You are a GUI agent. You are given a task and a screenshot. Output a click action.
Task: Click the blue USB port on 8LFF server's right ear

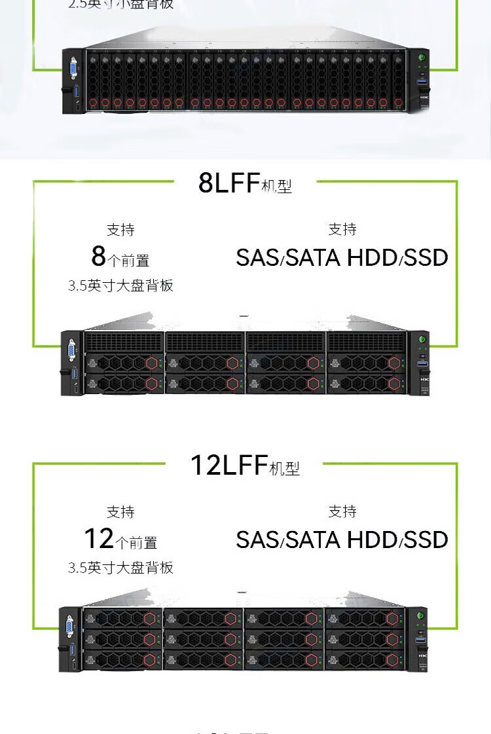point(423,363)
